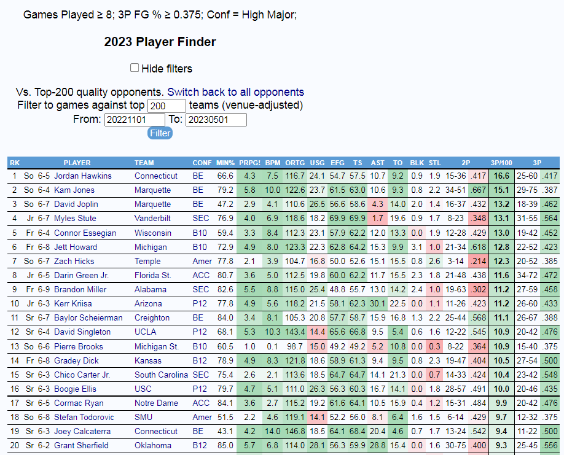Click the Filter button
564x455 pixels.
coord(160,133)
